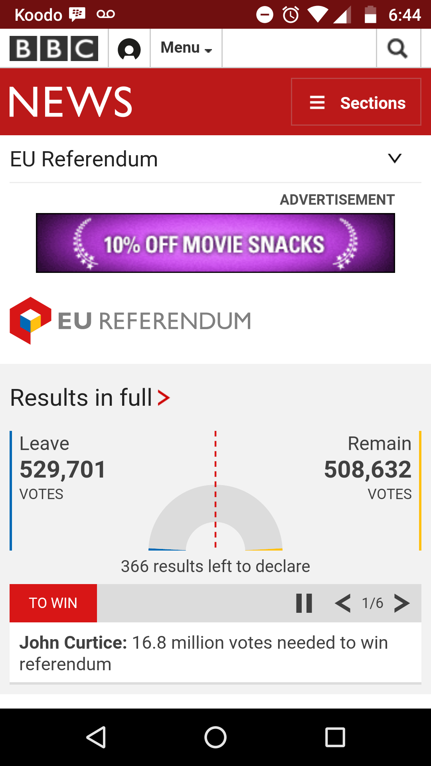Viewport: 431px width, 766px height.
Task: Tap the 10% off movie snacks ad
Action: click(215, 243)
